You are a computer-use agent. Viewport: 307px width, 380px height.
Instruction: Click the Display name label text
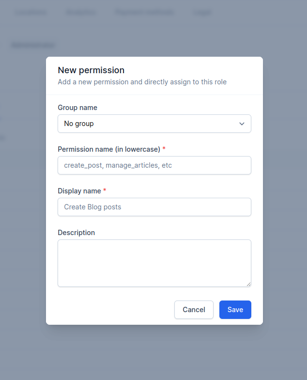pos(79,191)
